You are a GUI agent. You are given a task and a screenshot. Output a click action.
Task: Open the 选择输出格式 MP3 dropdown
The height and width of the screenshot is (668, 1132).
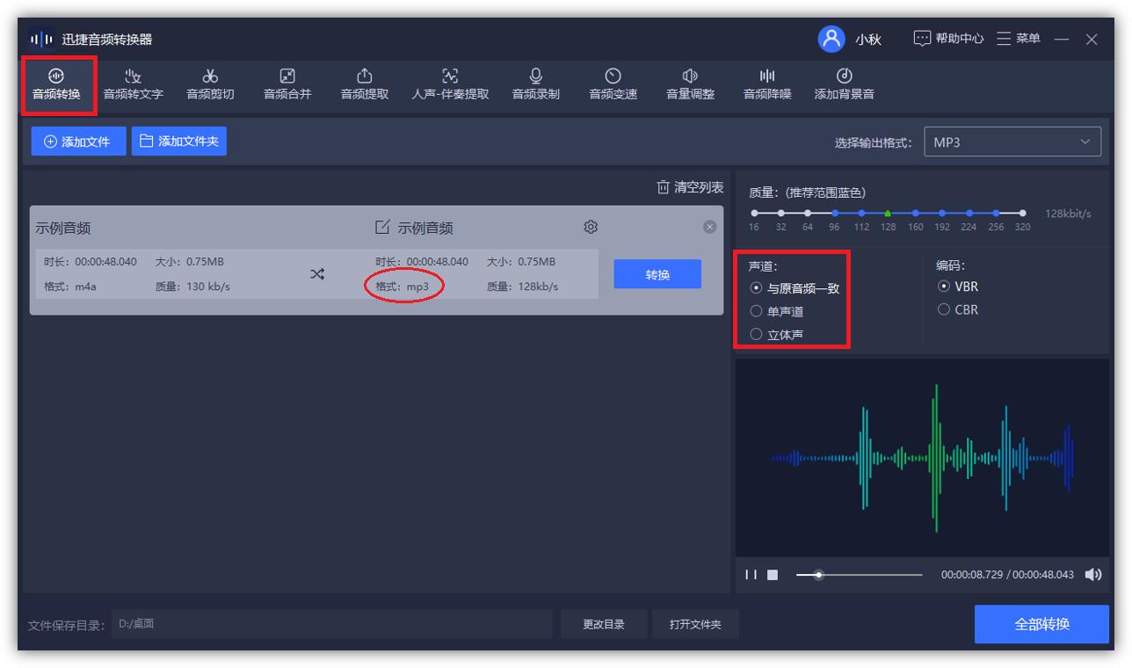click(1012, 141)
